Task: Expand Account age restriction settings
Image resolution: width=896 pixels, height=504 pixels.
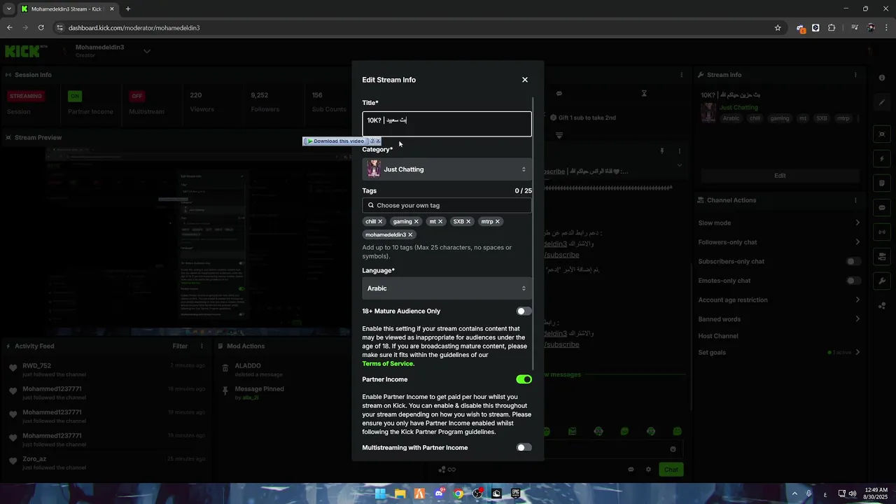Action: (857, 300)
